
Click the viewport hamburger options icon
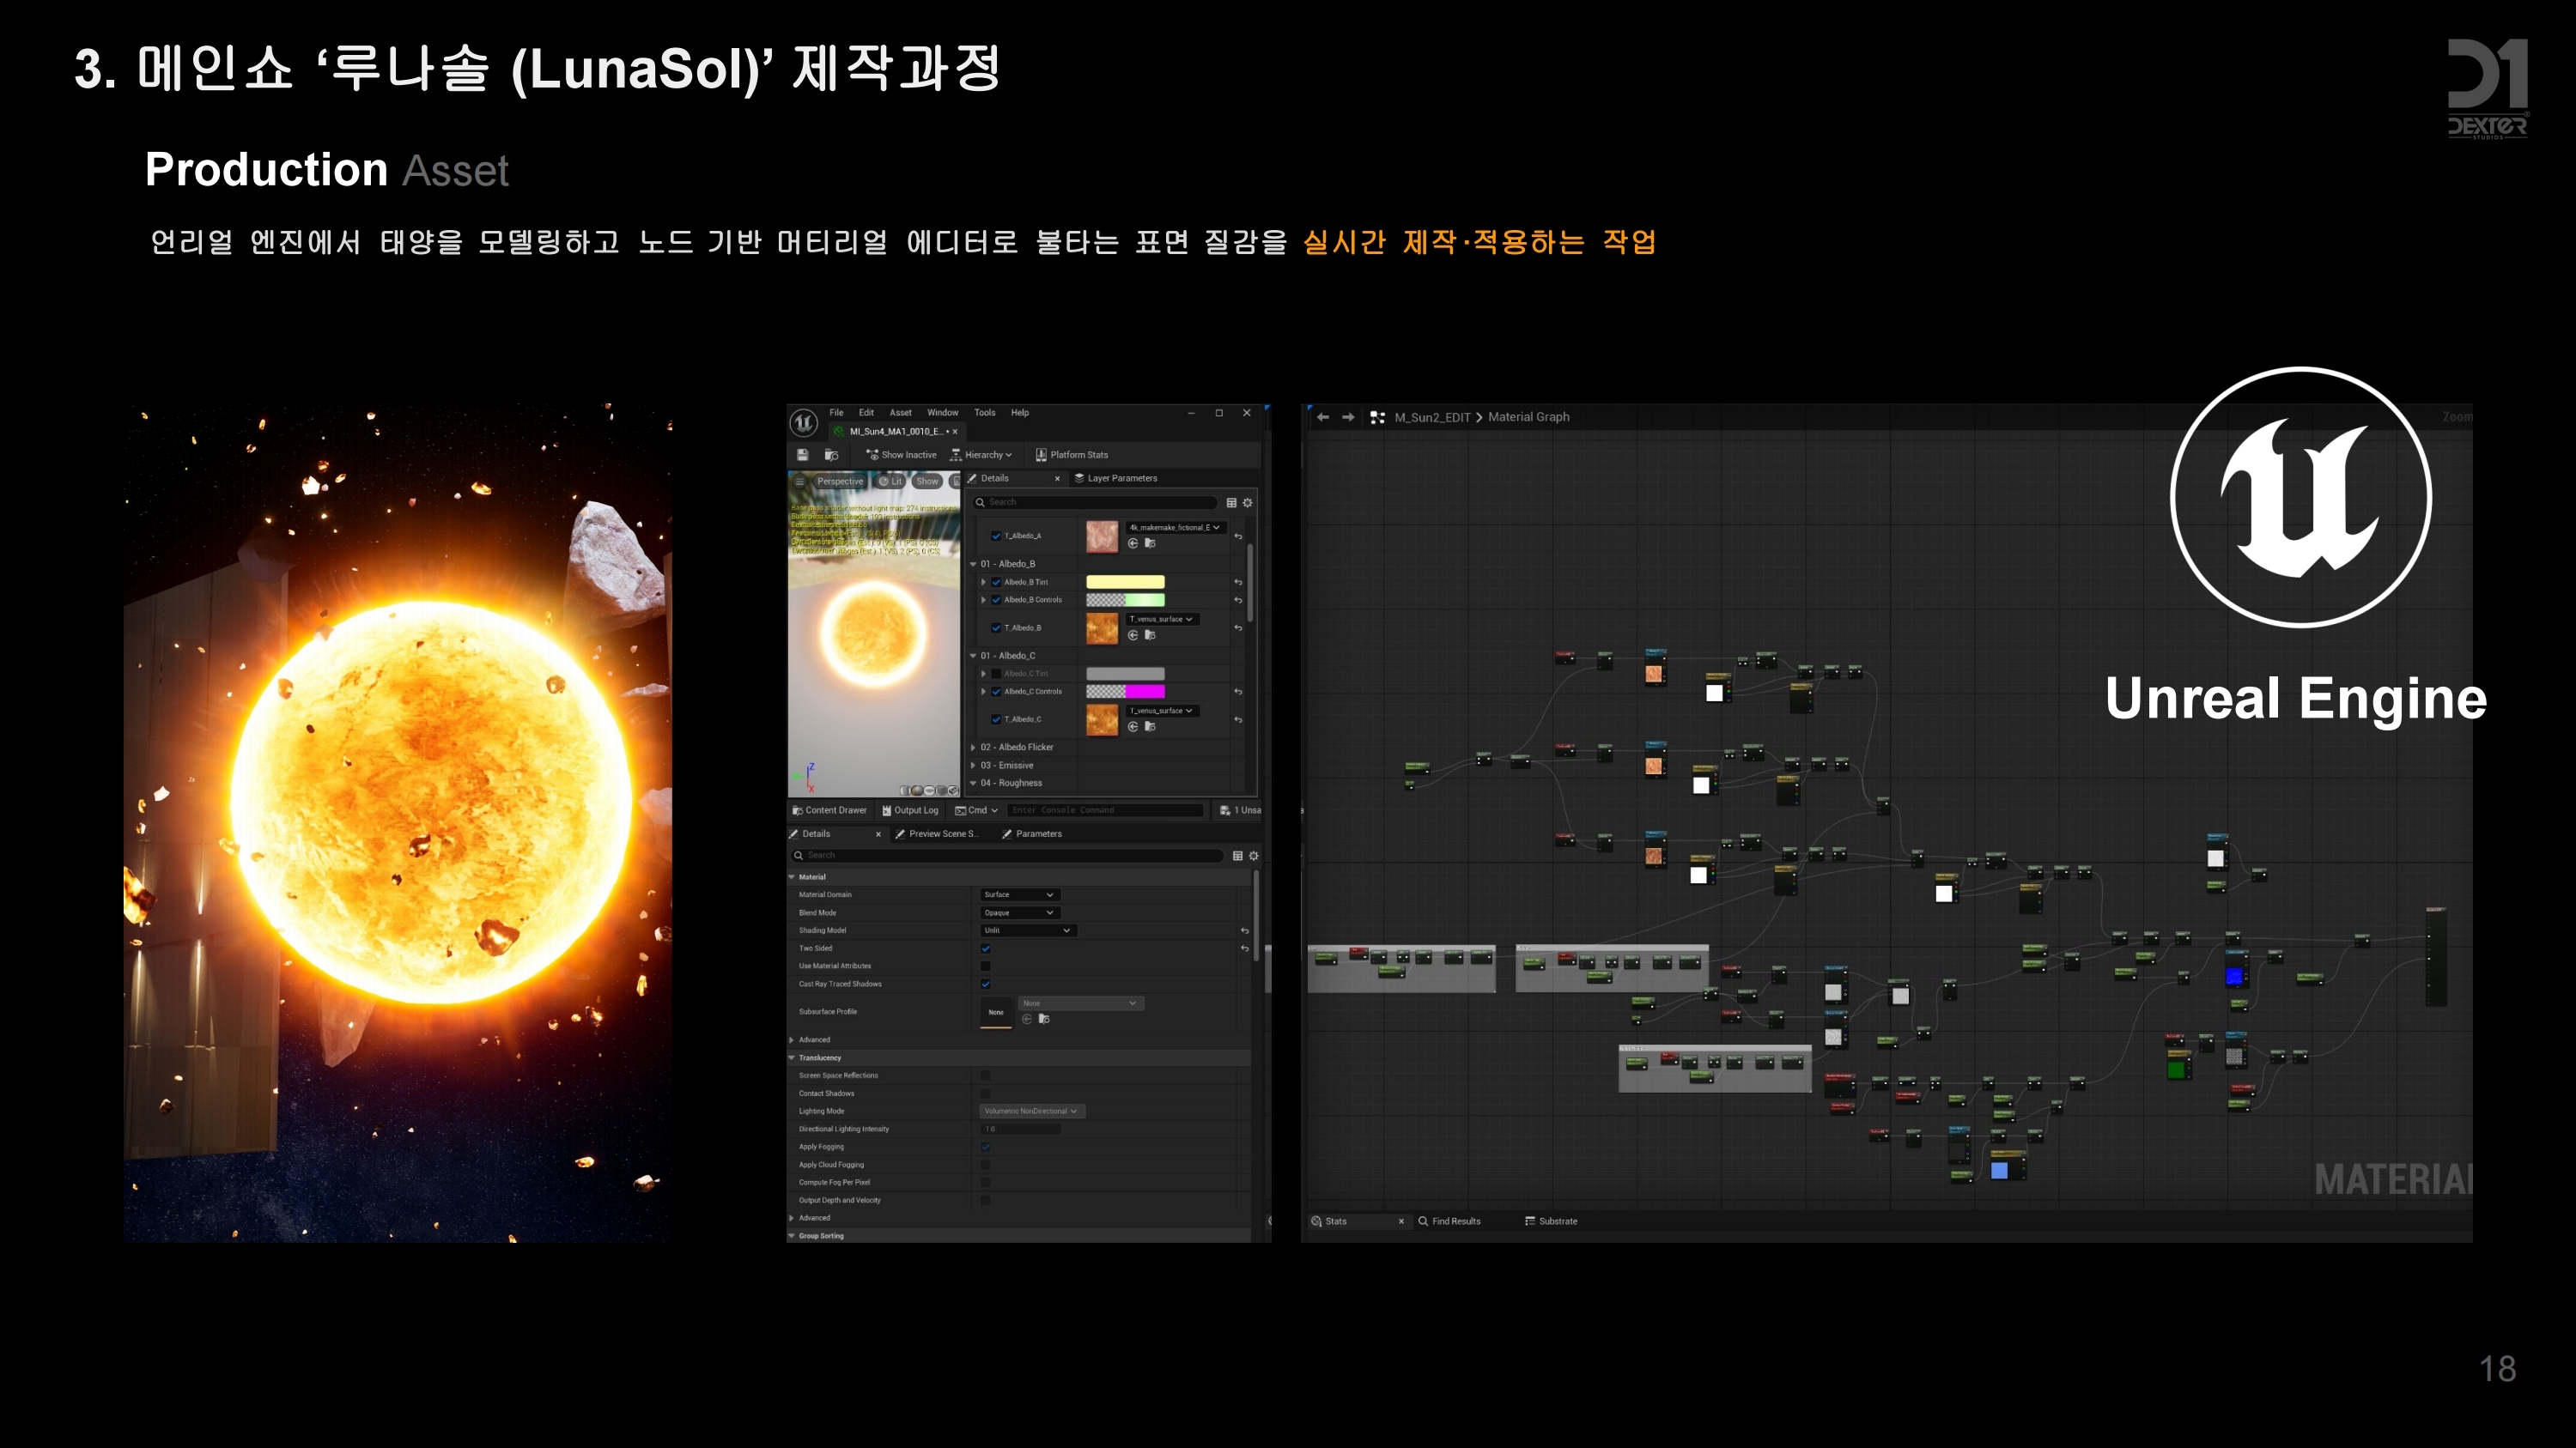point(799,482)
